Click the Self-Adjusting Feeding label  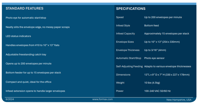point(129,66)
